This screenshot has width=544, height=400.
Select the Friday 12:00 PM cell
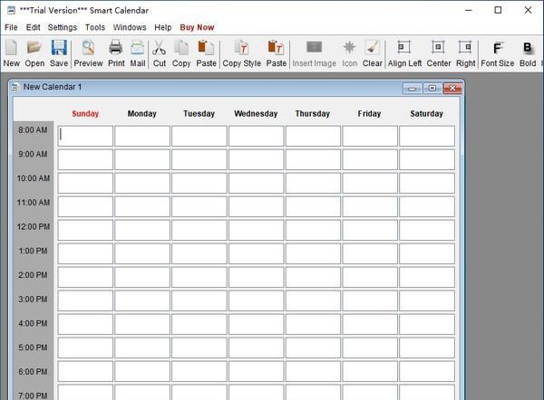tap(370, 230)
